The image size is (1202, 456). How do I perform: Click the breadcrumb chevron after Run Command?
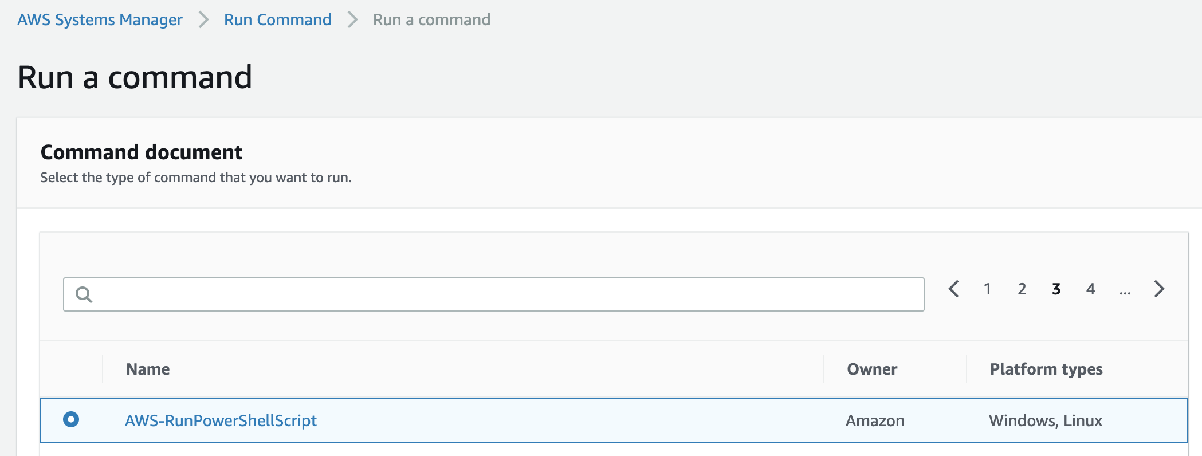click(x=352, y=20)
